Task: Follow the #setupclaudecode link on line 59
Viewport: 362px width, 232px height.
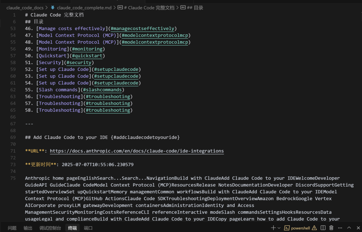Action: 116,69
